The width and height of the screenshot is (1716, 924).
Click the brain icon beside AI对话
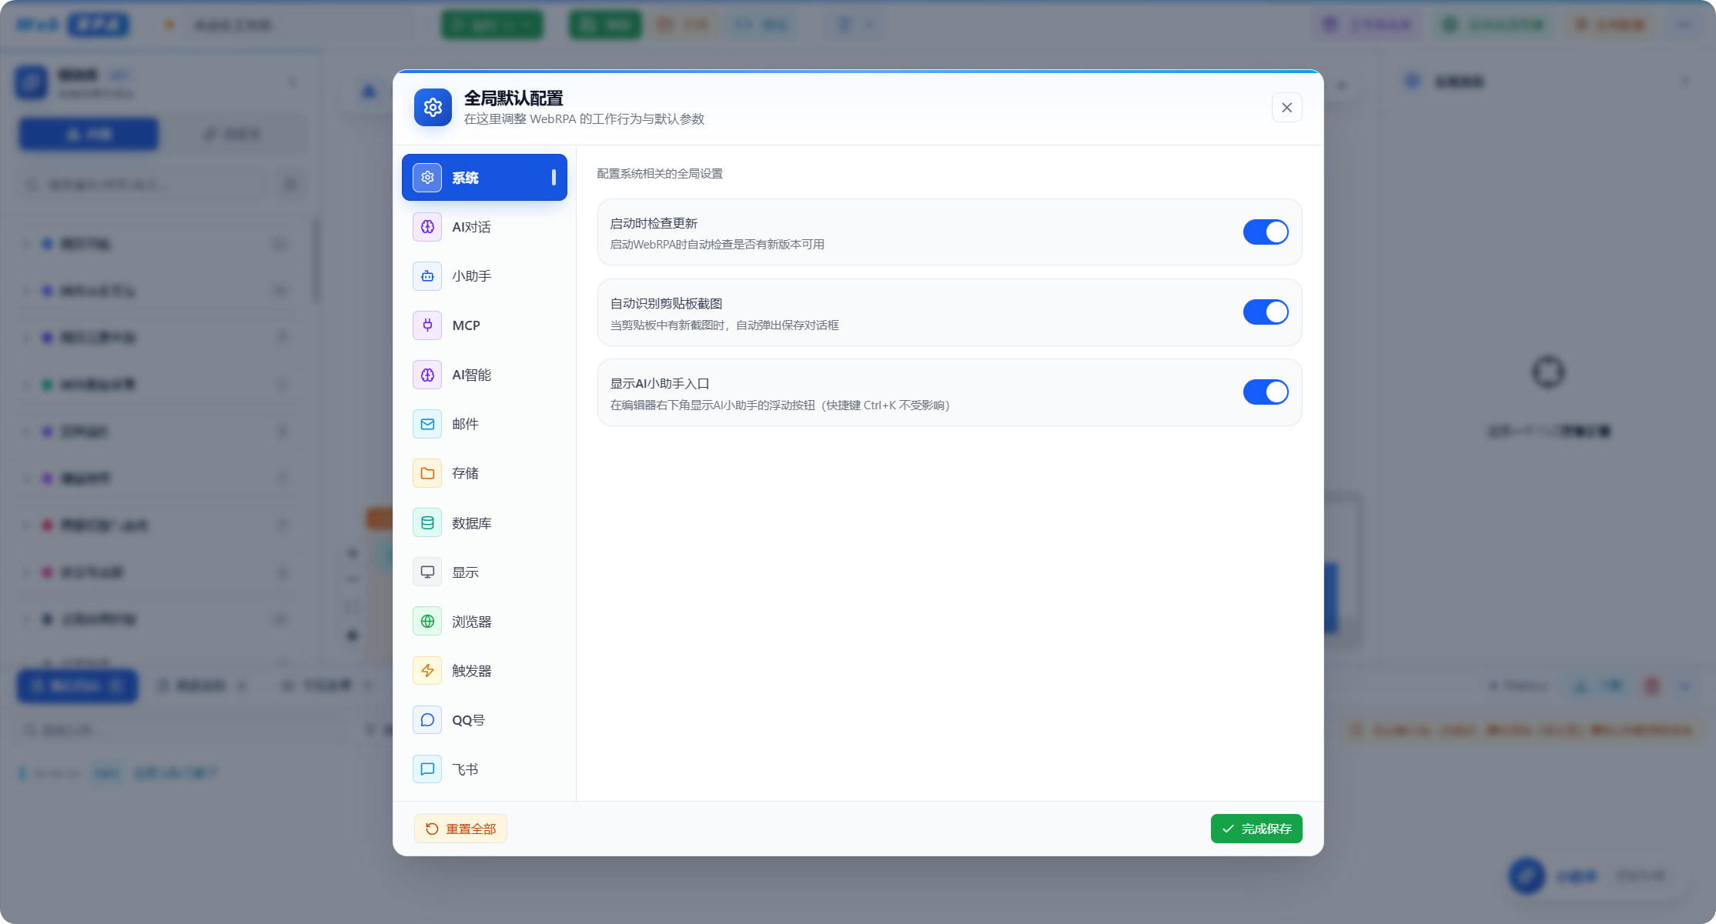click(427, 227)
